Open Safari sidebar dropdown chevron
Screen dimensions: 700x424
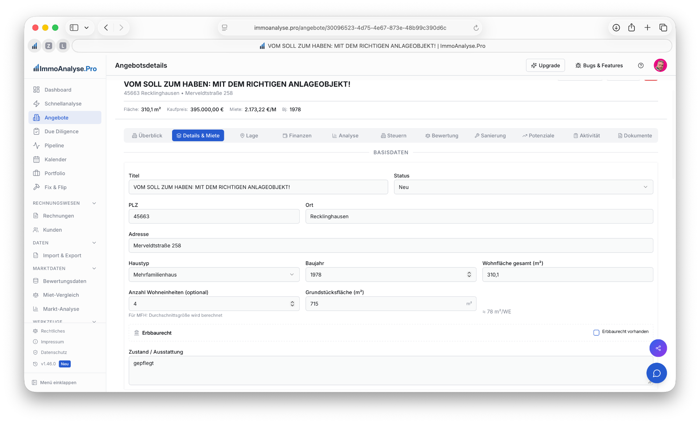coord(86,28)
